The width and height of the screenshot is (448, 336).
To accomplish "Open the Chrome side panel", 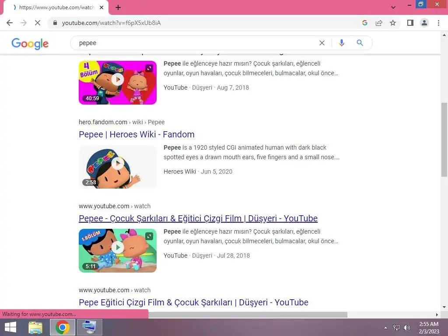I will tap(410, 23).
